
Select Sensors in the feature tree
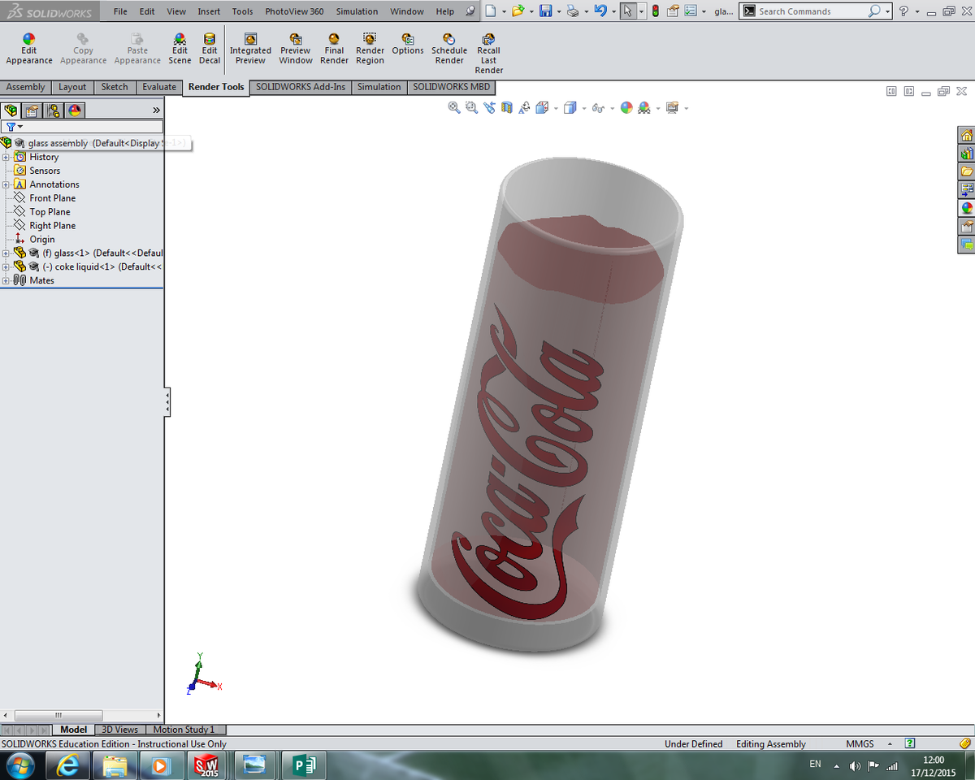(45, 171)
